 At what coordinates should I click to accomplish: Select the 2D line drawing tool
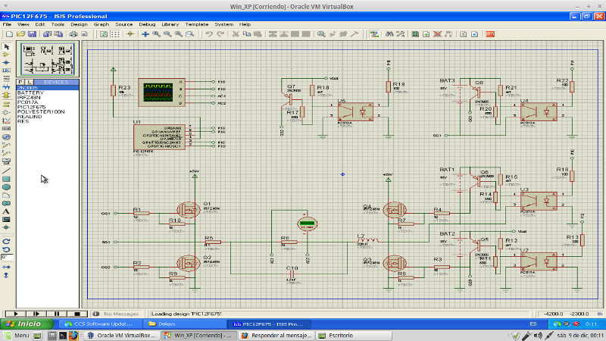point(7,170)
